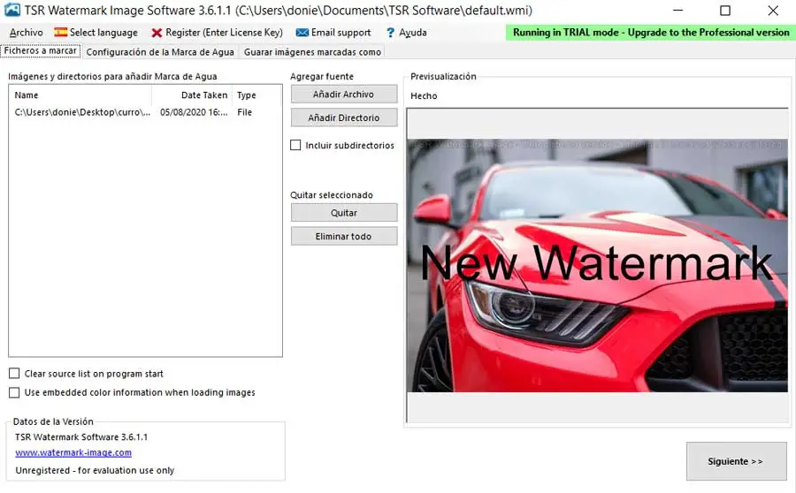Image resolution: width=796 pixels, height=493 pixels.
Task: Click the Quitar button
Action: 344,213
